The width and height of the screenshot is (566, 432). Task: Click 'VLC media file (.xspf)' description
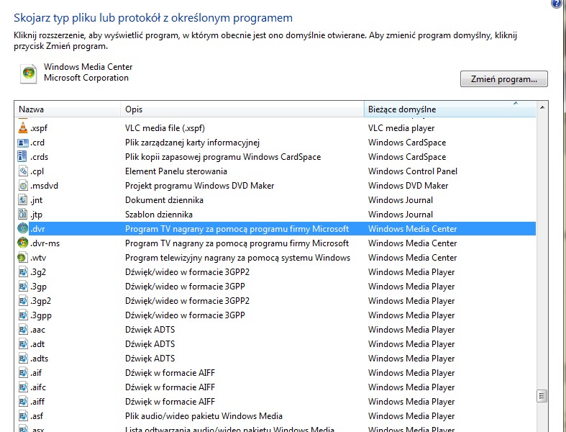pyautogui.click(x=165, y=128)
